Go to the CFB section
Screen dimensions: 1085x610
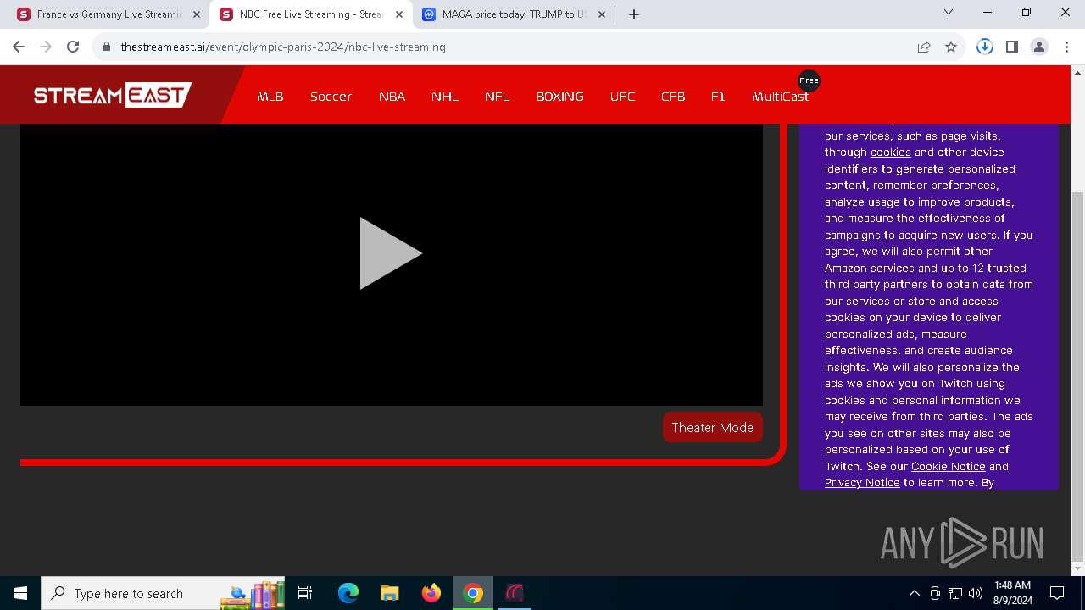(673, 97)
